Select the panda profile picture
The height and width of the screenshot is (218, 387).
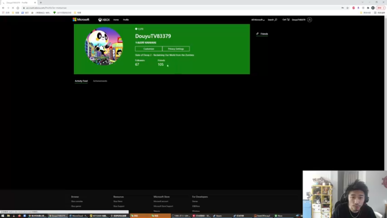pos(104,46)
